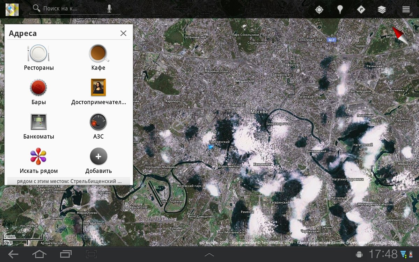419x262 pixels.
Task: Open the overflow menu in top bar
Action: pos(406,9)
